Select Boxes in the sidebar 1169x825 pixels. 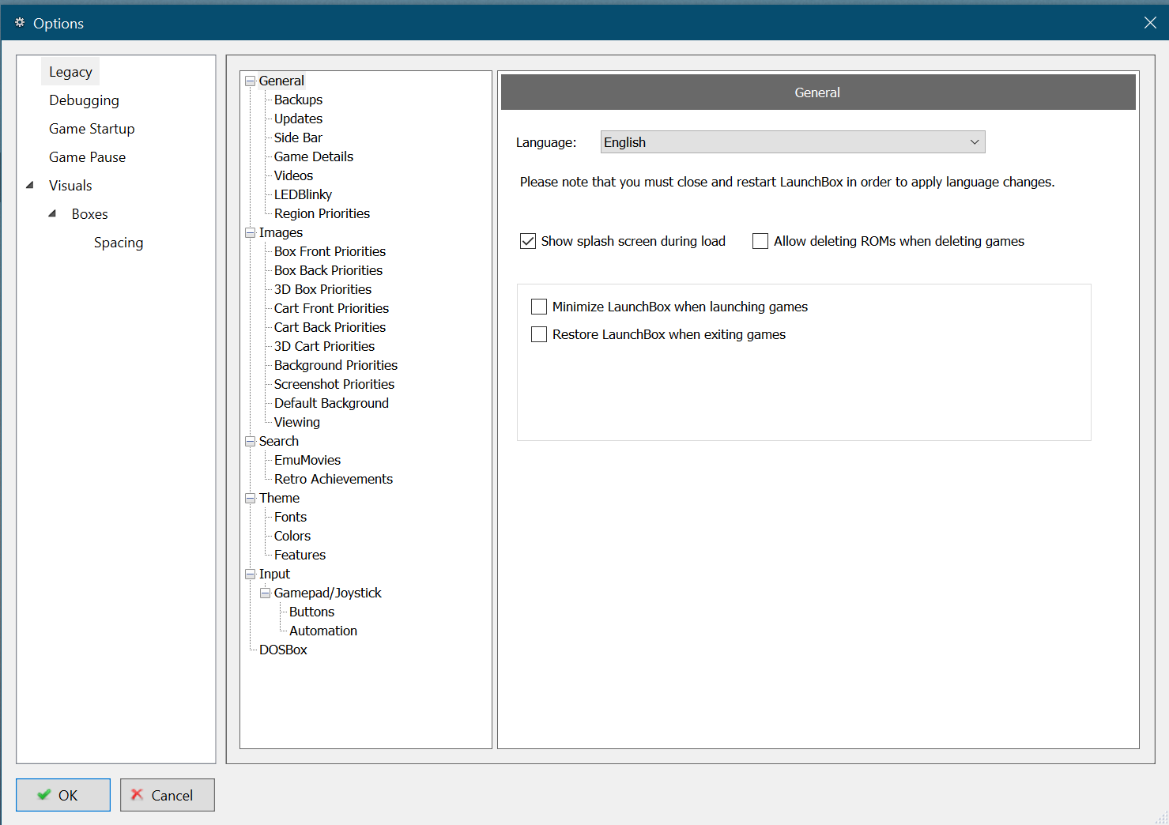[89, 214]
